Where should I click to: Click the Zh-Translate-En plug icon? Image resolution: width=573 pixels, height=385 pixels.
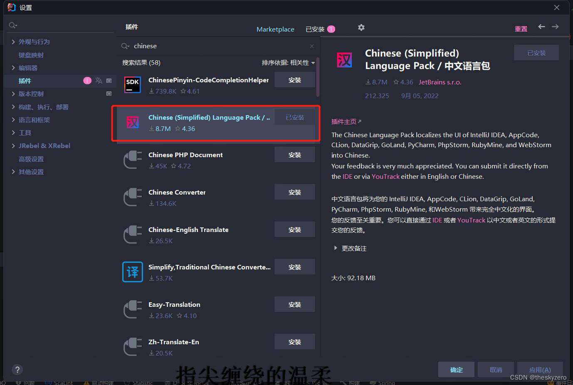click(133, 347)
